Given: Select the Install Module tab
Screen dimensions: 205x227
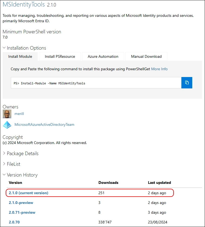Looking at the screenshot, I should coord(20,56).
